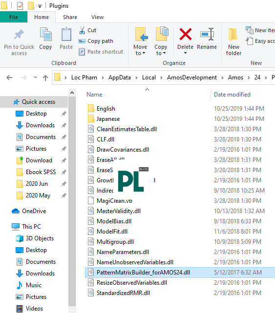Switch to the View ribbon tab
The height and width of the screenshot is (313, 275).
click(97, 17)
